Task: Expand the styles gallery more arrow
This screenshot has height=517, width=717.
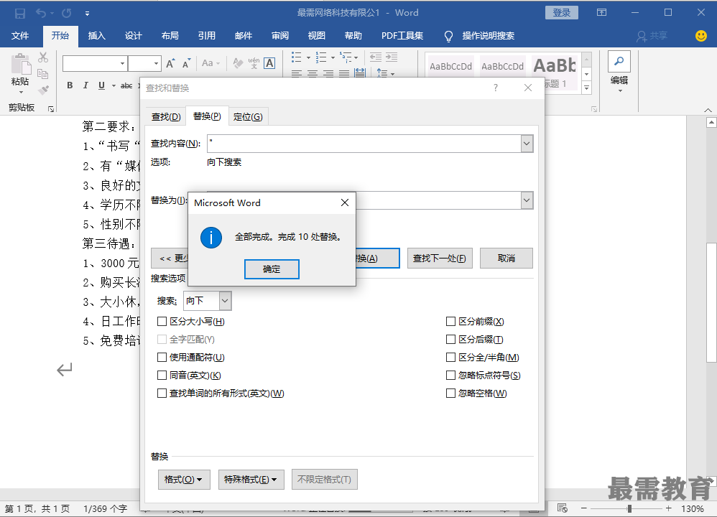Action: [x=587, y=88]
